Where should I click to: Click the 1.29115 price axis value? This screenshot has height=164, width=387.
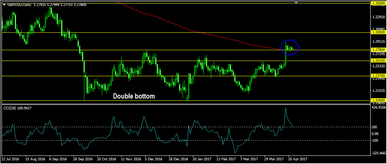point(378,42)
